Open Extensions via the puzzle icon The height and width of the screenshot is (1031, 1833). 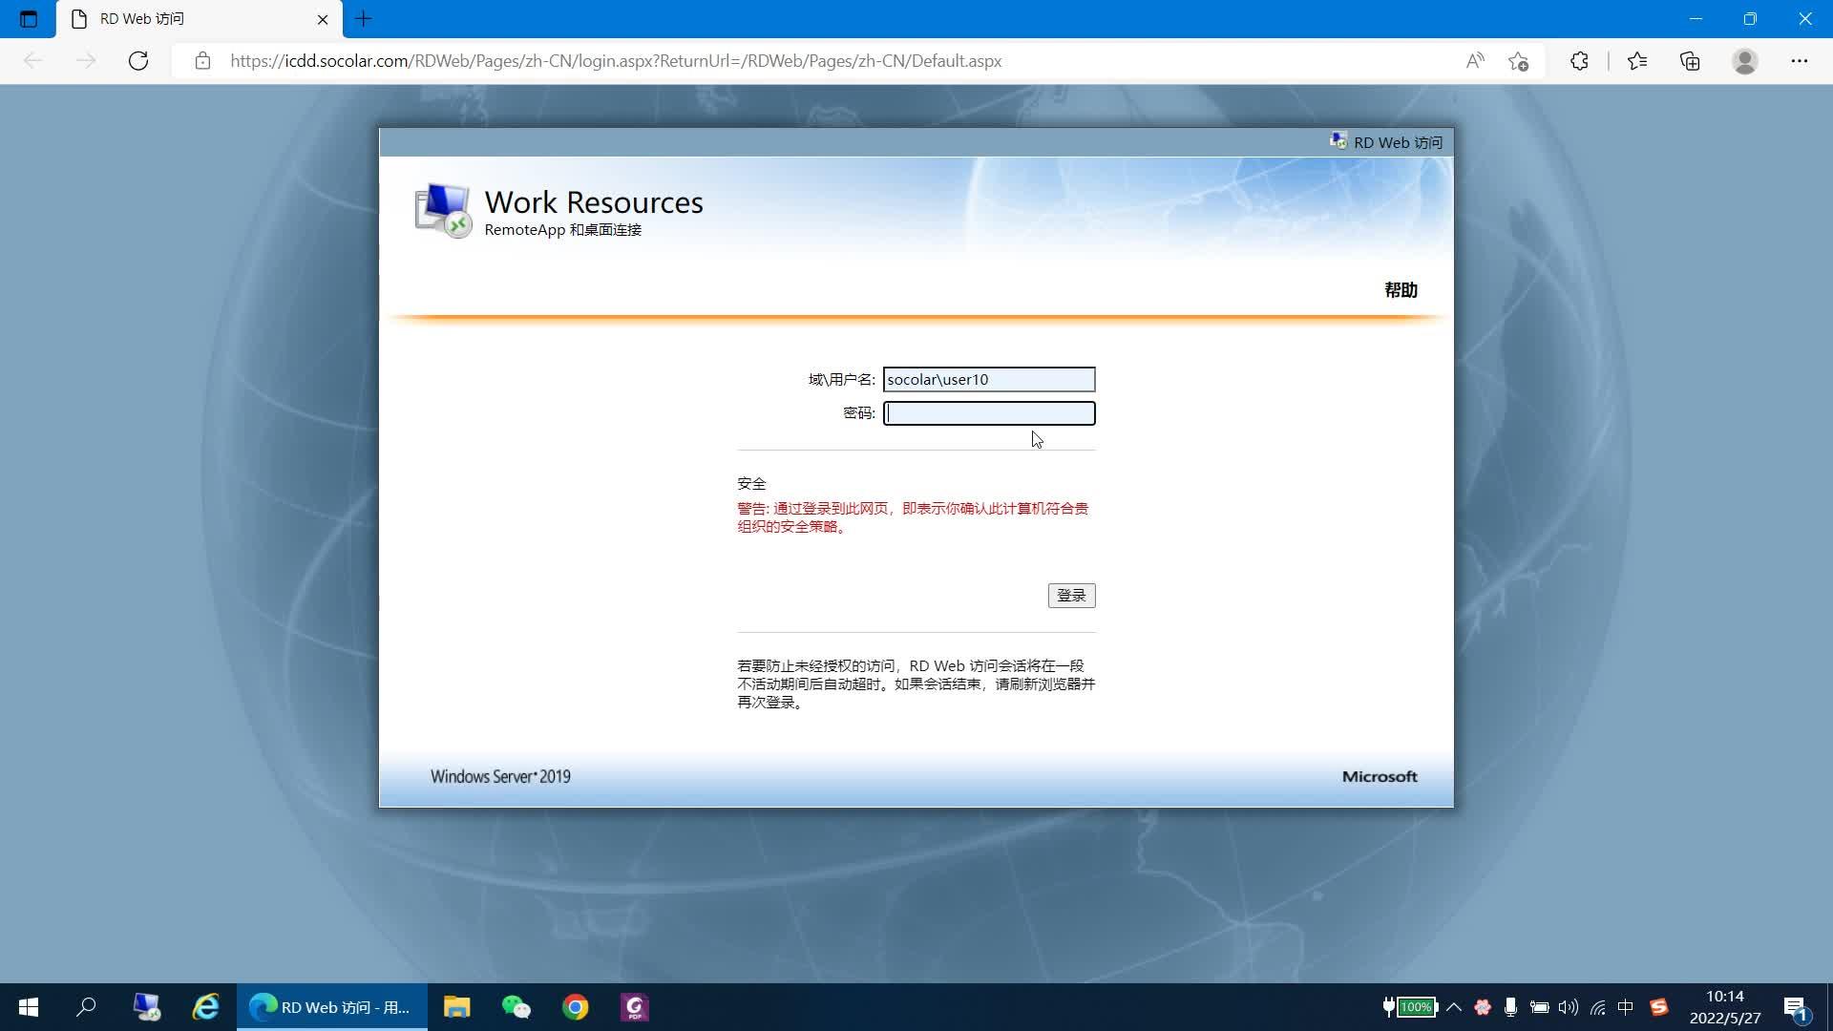(1579, 60)
